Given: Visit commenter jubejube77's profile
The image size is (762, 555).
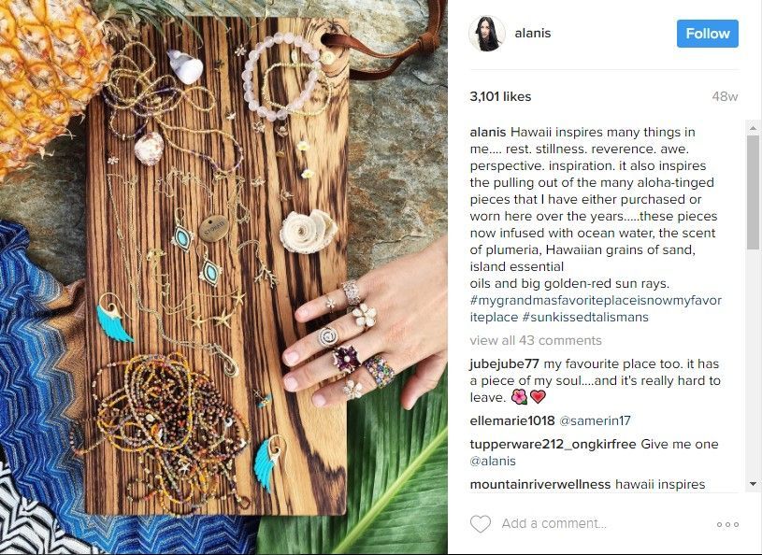Looking at the screenshot, I should click(x=505, y=363).
